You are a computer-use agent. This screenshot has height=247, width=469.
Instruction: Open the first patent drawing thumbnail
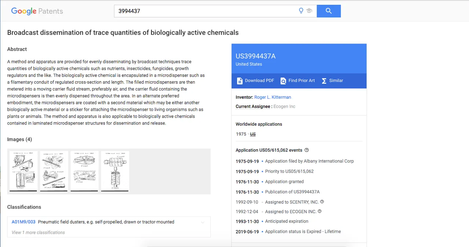23,171
